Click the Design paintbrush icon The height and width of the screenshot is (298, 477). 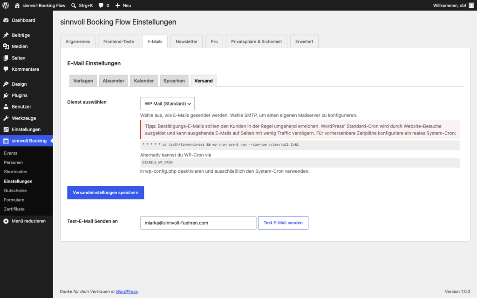6,84
